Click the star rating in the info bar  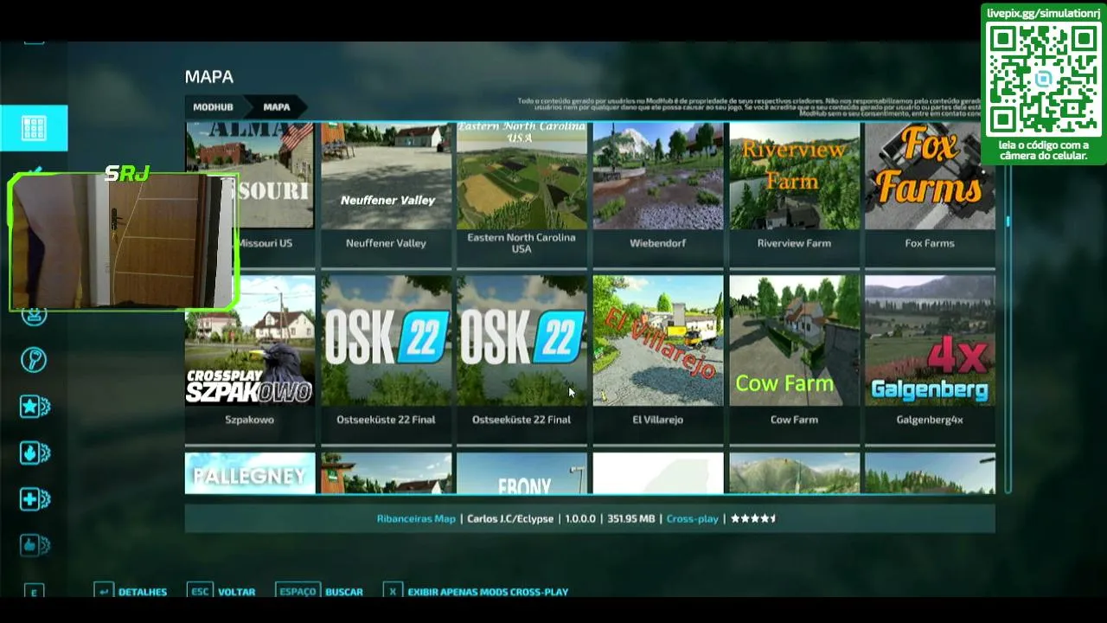click(x=753, y=518)
